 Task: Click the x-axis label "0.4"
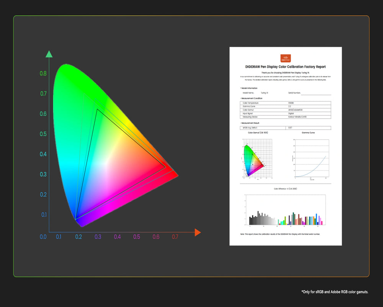[x=117, y=237]
